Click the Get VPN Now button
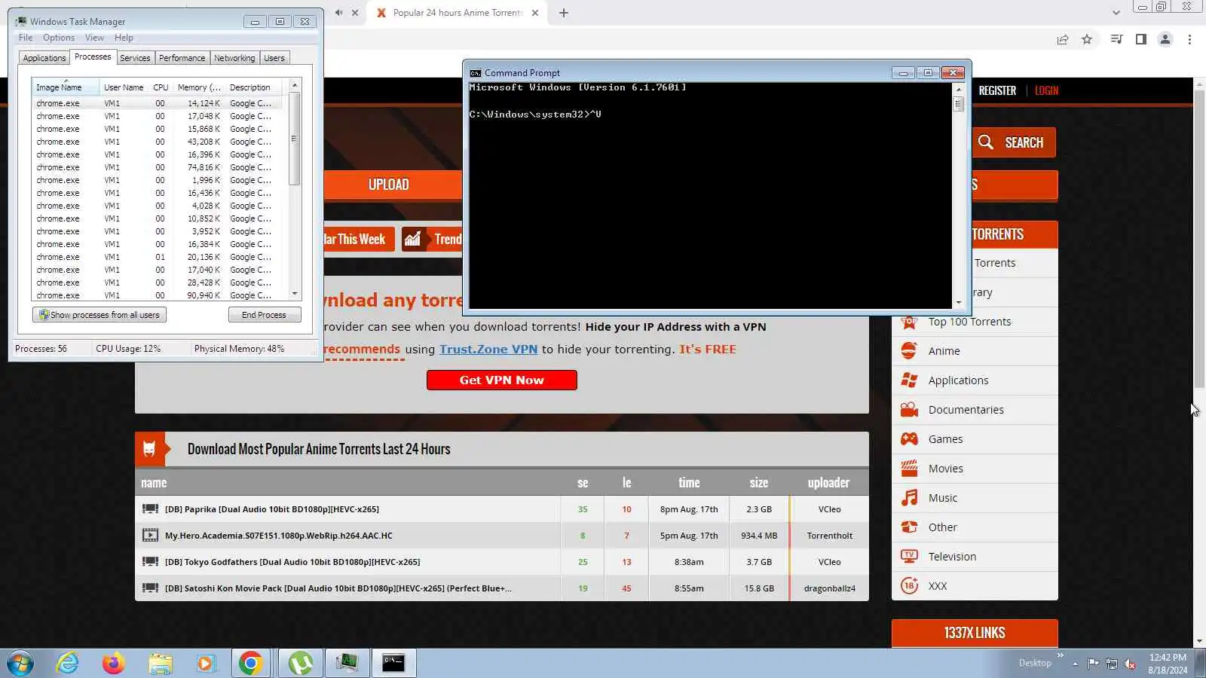The height and width of the screenshot is (678, 1206). [501, 380]
